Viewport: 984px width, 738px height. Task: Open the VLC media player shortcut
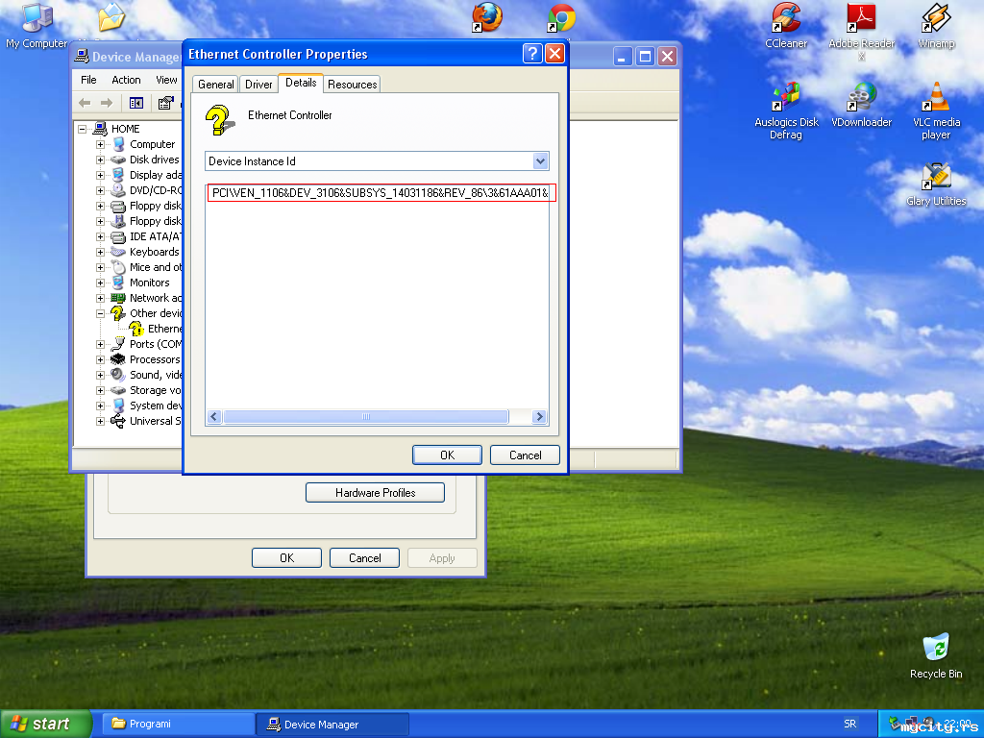pyautogui.click(x=936, y=111)
